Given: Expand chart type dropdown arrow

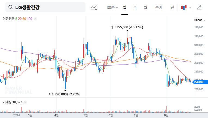Looking at the screenshot, I should pos(190,8).
